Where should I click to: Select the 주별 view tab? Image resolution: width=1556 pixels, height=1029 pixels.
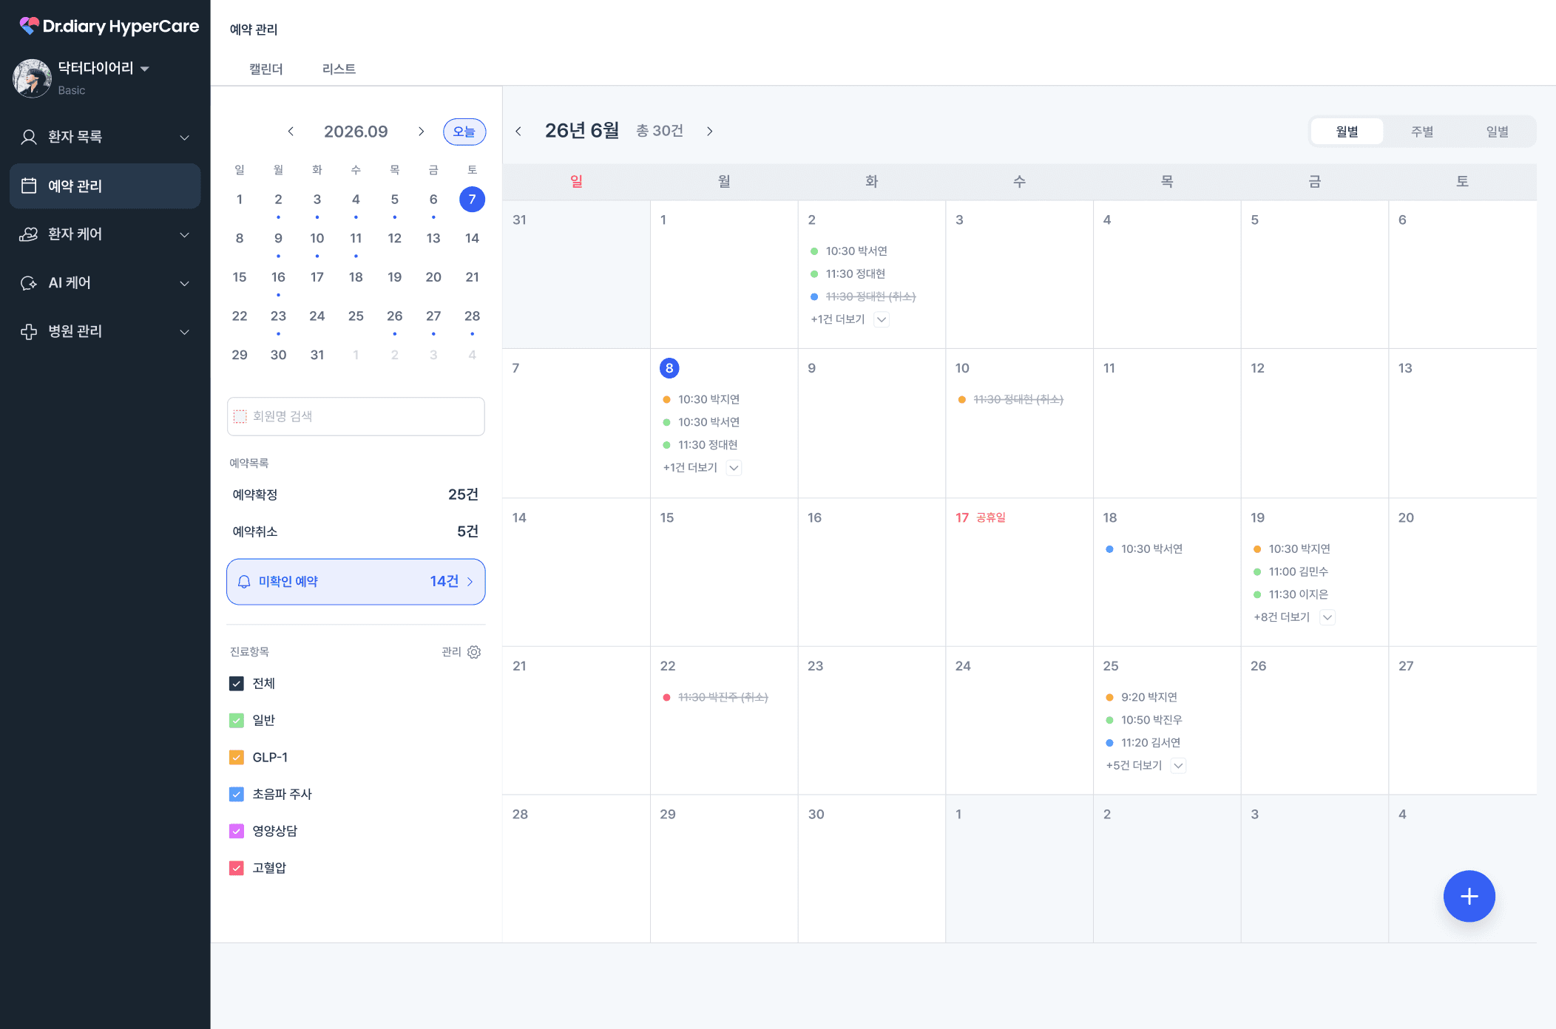(1422, 132)
